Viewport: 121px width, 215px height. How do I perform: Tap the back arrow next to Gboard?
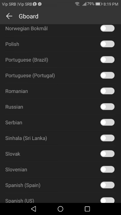(9, 16)
